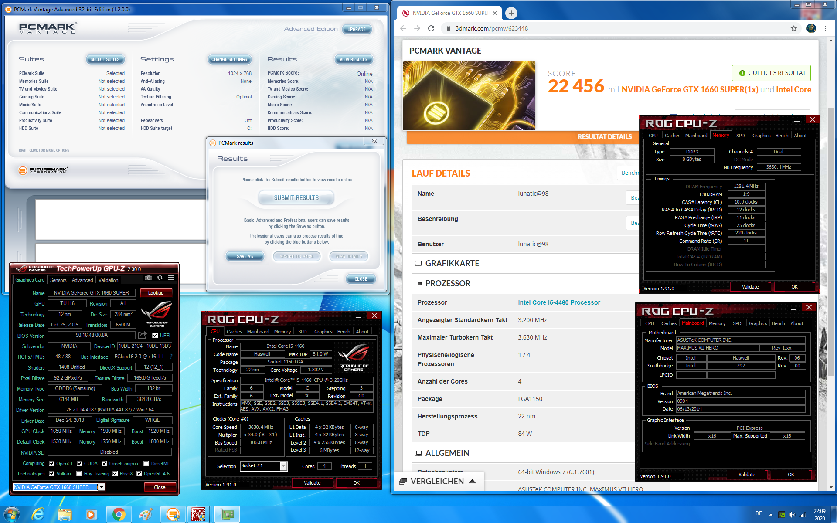Open the GPU-Z hamburger menu icon
The height and width of the screenshot is (523, 837).
171,278
